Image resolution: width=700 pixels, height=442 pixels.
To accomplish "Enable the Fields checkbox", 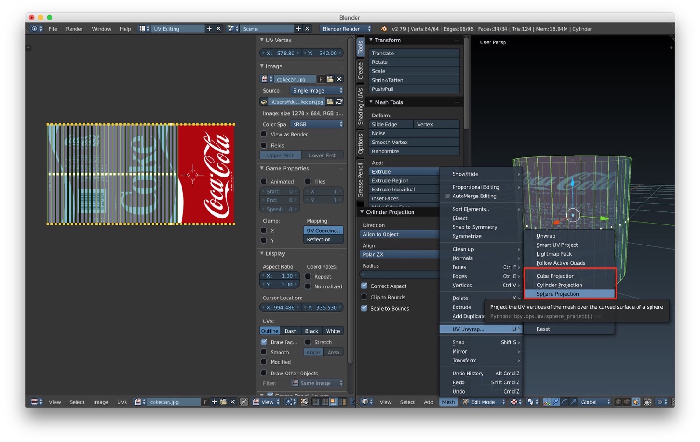I will 264,145.
